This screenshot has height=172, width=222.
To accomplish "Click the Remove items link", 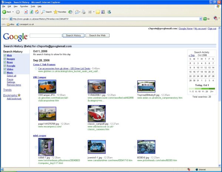I will (14, 85).
